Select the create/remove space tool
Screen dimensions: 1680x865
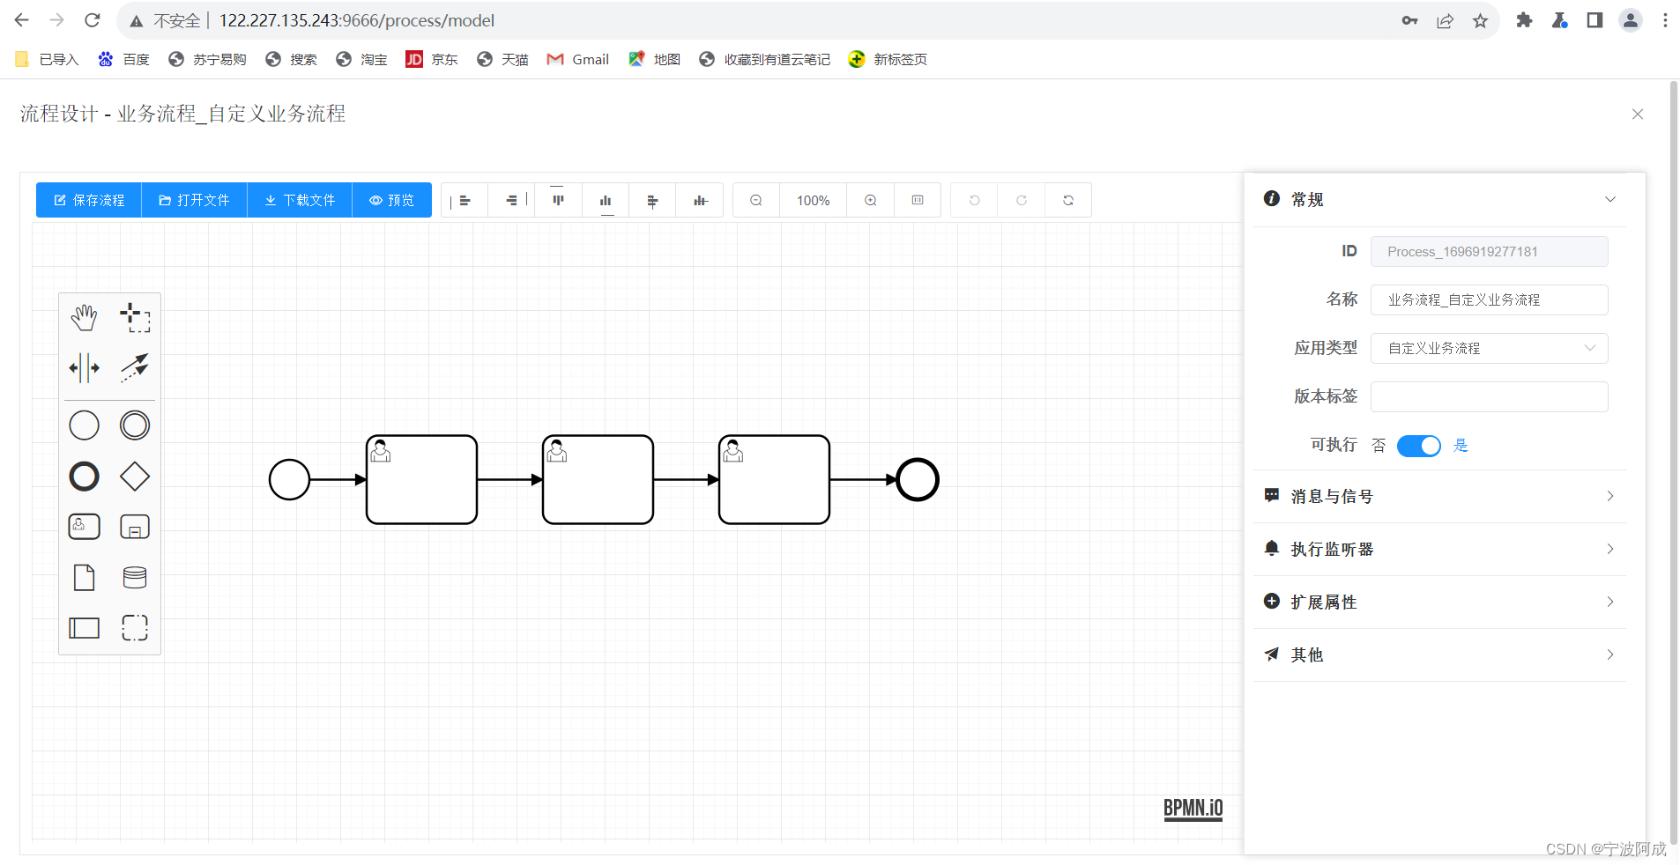[x=85, y=368]
